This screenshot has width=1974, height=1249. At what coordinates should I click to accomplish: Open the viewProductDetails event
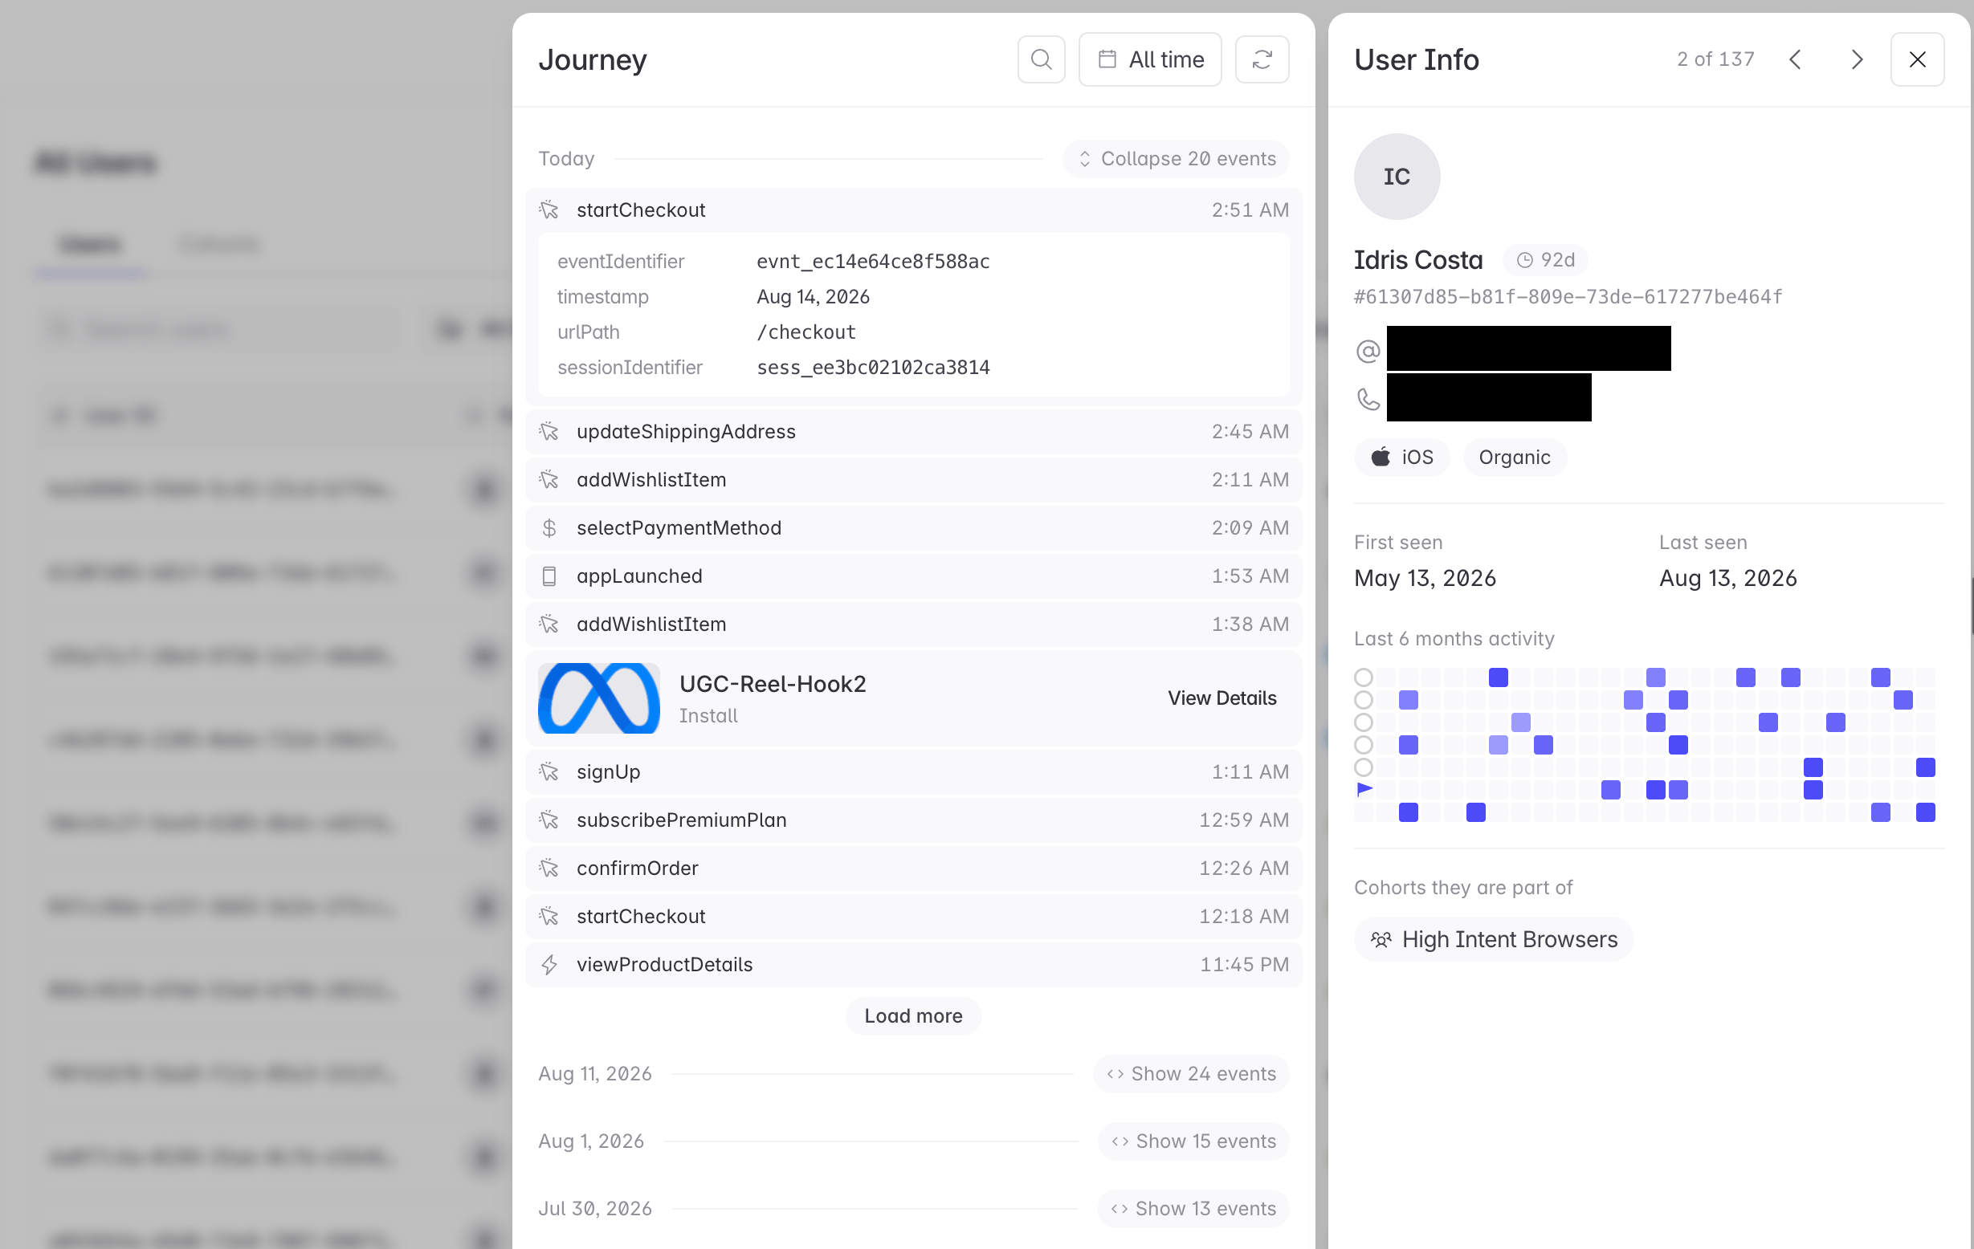[913, 965]
